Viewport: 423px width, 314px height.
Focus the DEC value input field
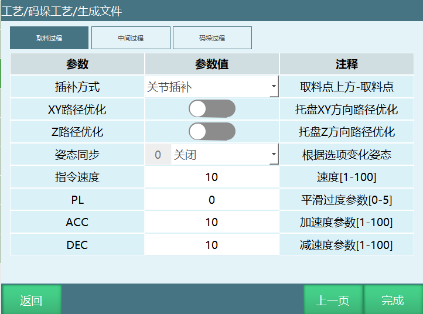[211, 245]
